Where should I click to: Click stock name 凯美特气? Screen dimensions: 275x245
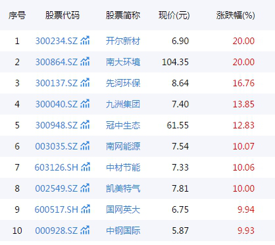click(123, 188)
